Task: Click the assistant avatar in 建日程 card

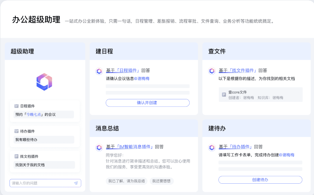Action: click(x=99, y=71)
